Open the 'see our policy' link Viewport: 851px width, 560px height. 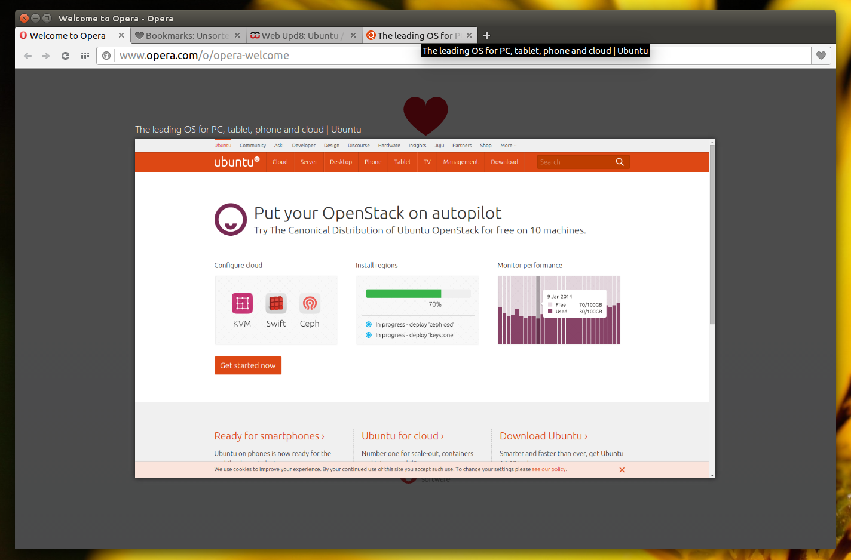(549, 469)
